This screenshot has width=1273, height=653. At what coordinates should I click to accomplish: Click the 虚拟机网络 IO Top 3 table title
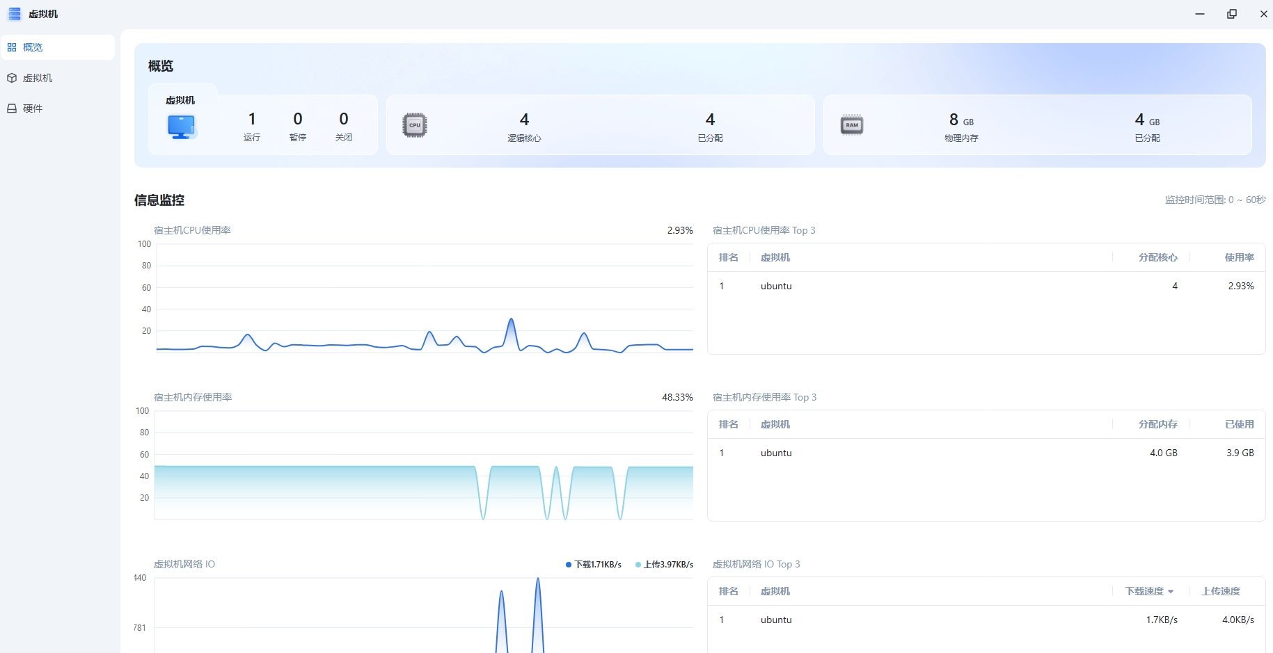coord(756,564)
